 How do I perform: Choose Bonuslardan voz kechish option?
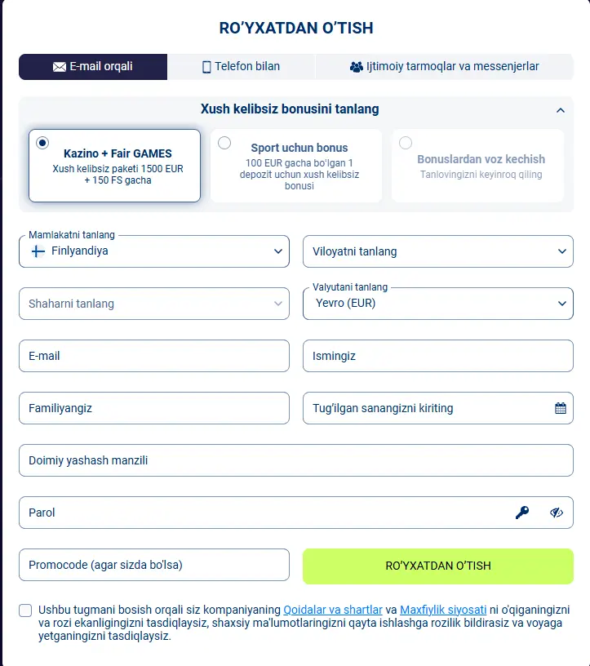click(406, 143)
